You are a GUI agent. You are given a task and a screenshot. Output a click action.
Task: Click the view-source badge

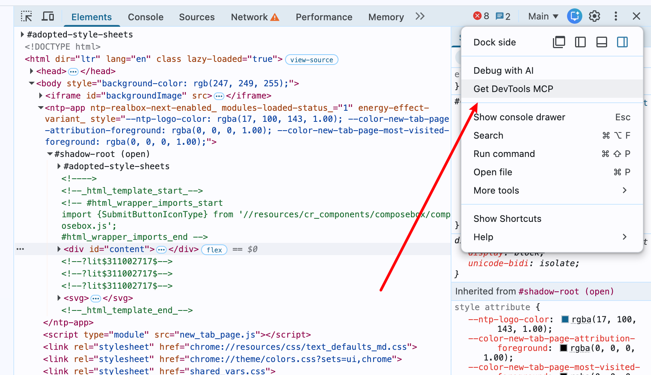click(311, 60)
